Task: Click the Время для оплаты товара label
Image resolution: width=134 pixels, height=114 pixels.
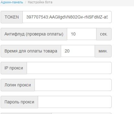Action: point(31,51)
